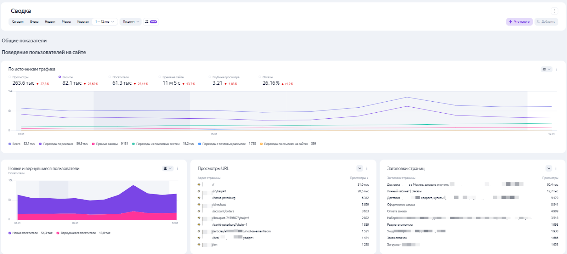Viewport: 567px width, 254px height.
Task: Select the Просмотры metric radio button
Action: pyautogui.click(x=10, y=77)
